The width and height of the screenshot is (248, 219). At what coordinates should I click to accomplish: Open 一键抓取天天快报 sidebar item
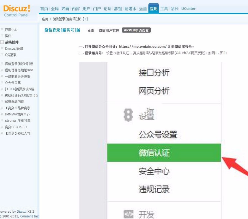click(x=17, y=77)
